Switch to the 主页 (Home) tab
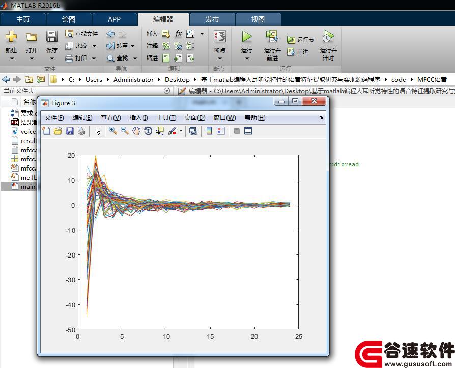Viewport: 455px width, 368px height. pos(22,19)
